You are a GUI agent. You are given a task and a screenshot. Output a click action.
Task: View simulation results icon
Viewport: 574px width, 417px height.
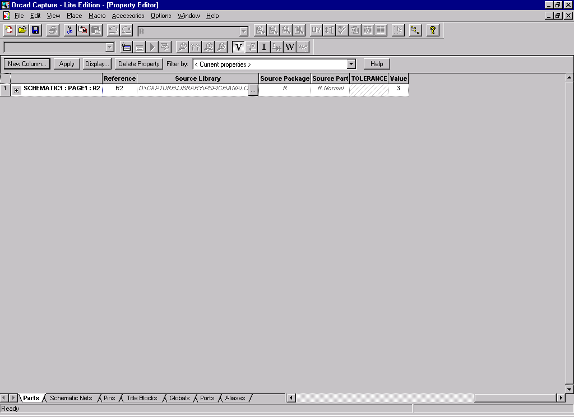point(165,47)
